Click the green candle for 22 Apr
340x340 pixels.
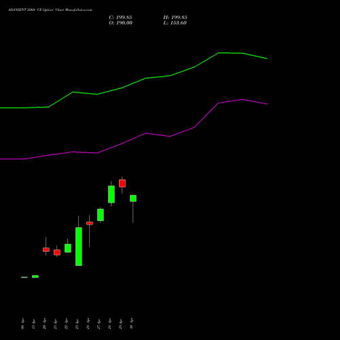68,248
